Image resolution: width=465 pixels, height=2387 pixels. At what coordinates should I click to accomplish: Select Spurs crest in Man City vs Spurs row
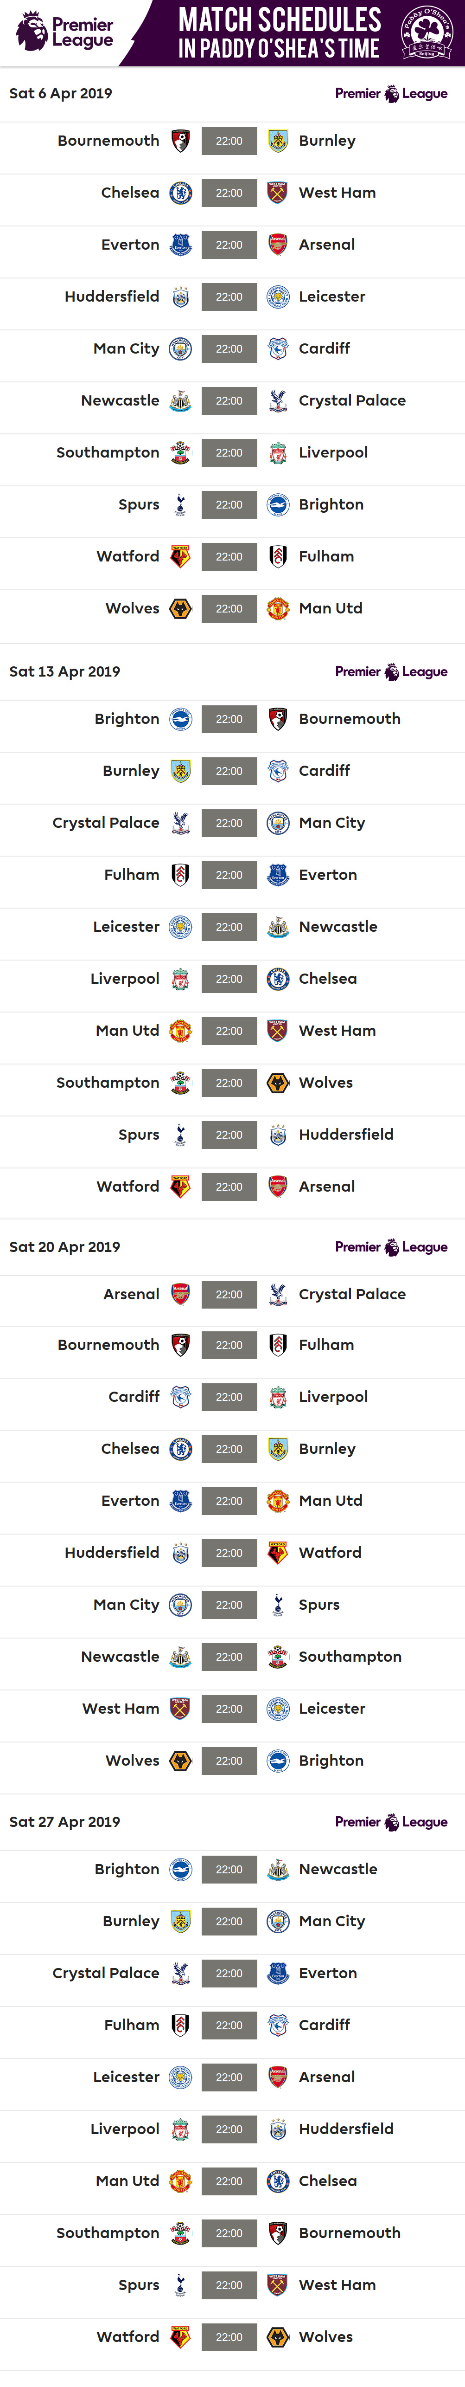pos(277,1605)
